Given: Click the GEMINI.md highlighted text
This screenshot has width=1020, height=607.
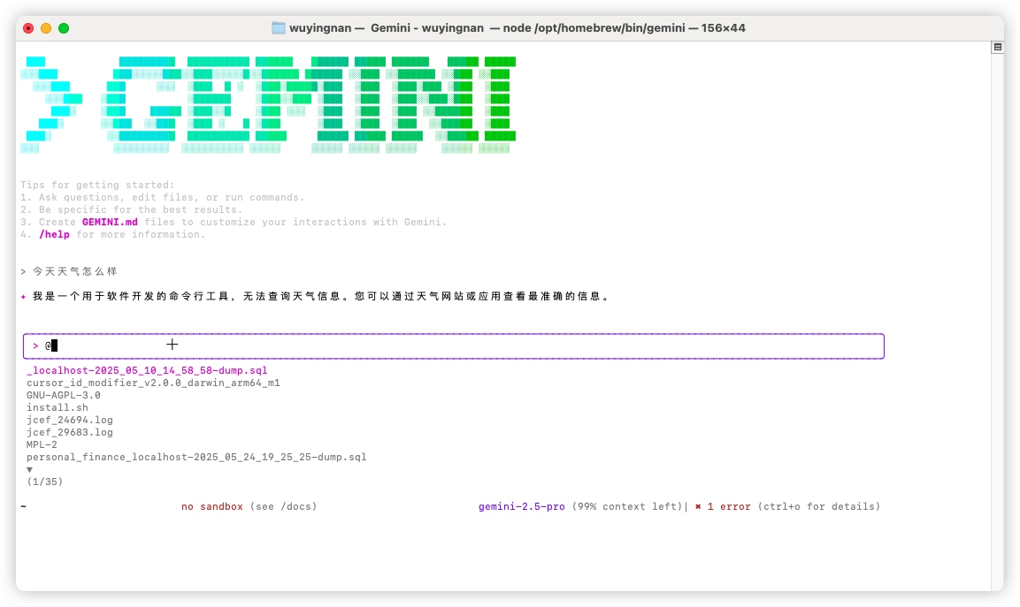Looking at the screenshot, I should click(x=110, y=222).
